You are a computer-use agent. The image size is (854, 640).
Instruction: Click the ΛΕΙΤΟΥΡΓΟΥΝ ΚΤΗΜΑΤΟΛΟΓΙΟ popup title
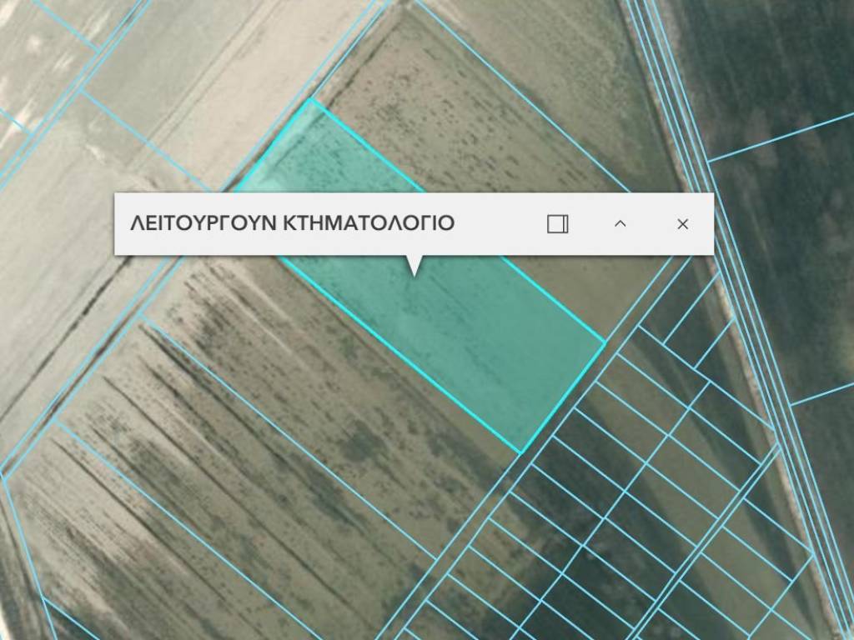click(x=293, y=223)
